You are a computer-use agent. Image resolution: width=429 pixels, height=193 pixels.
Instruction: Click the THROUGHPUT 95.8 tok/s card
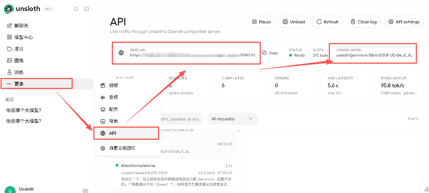tap(399, 85)
